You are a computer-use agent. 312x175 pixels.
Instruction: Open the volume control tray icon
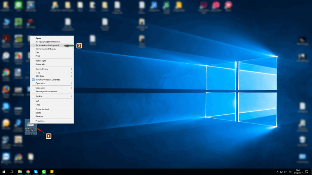[285, 172]
